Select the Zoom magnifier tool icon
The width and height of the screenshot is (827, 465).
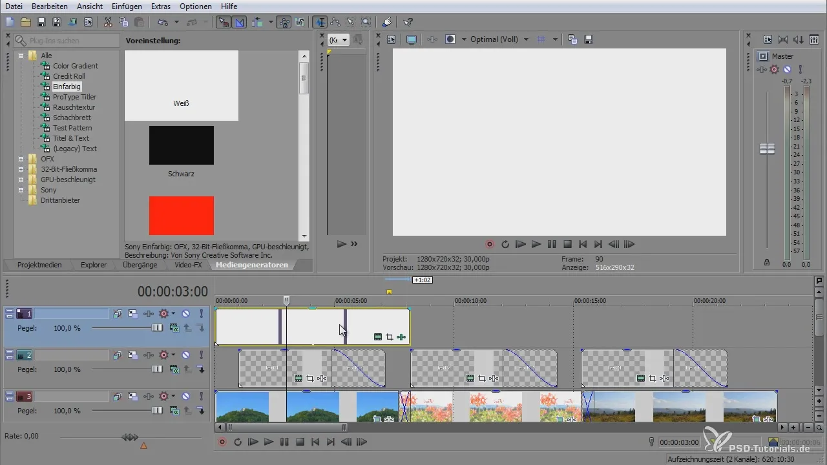pyautogui.click(x=366, y=22)
